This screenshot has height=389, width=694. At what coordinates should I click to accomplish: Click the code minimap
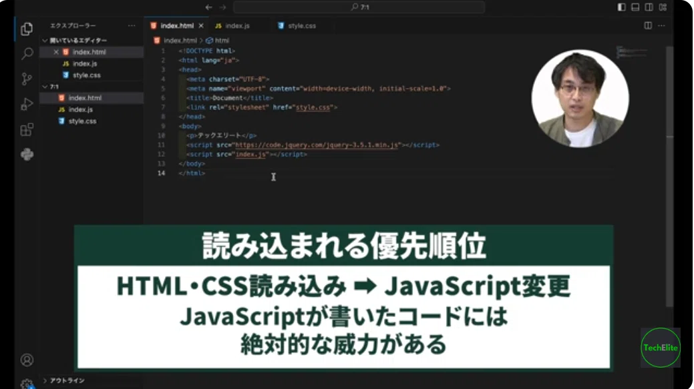tap(632, 52)
